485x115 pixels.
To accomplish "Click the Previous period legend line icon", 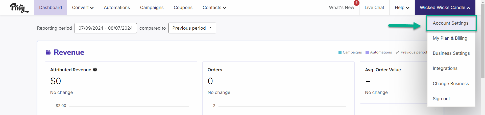I will (x=397, y=52).
